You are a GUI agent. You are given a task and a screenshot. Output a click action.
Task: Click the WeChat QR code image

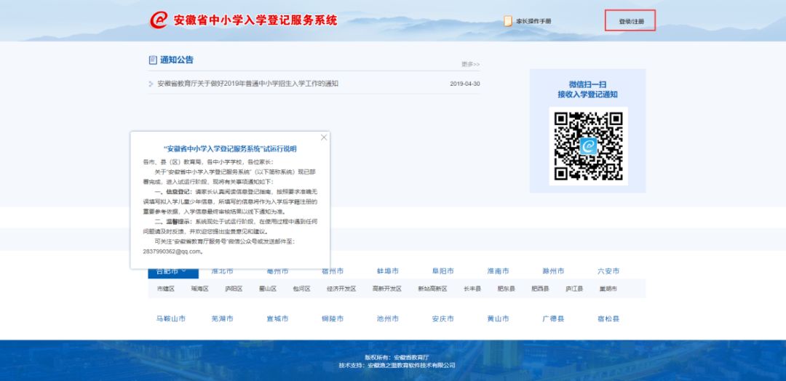(x=588, y=145)
